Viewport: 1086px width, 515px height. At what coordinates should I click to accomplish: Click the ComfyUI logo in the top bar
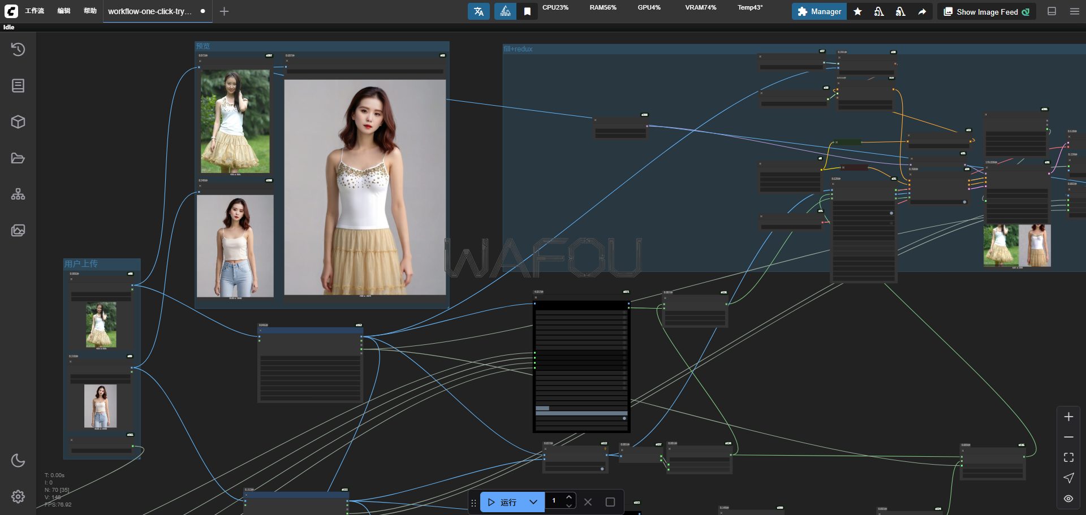11,11
